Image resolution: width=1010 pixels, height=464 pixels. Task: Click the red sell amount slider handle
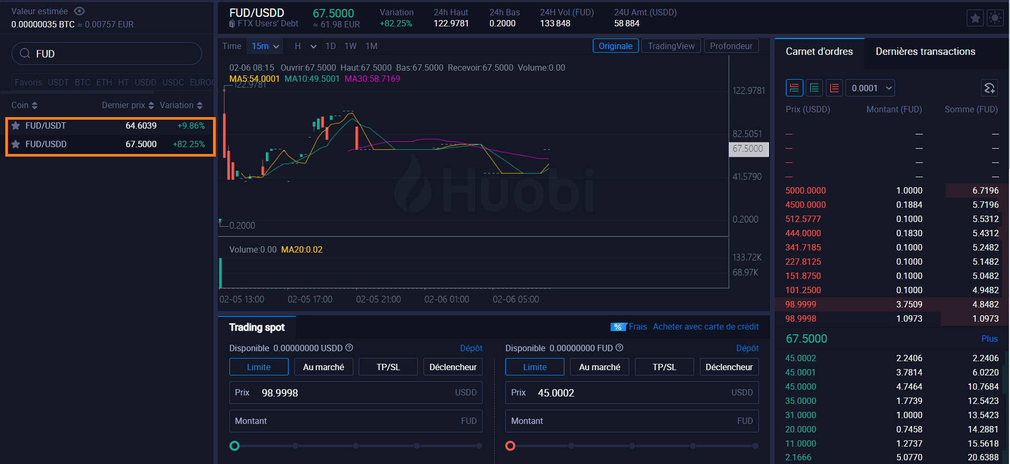point(510,446)
